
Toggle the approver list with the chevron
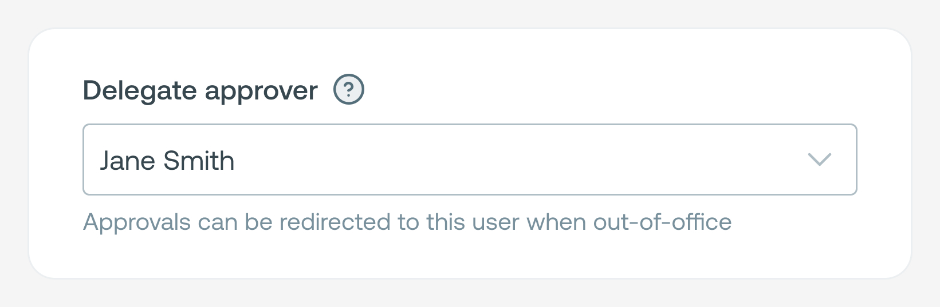819,160
